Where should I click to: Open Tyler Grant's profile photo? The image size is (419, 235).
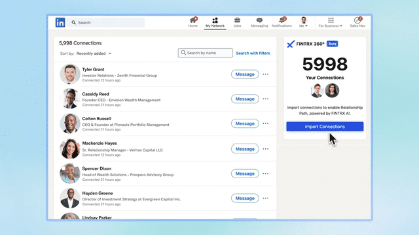pyautogui.click(x=70, y=74)
